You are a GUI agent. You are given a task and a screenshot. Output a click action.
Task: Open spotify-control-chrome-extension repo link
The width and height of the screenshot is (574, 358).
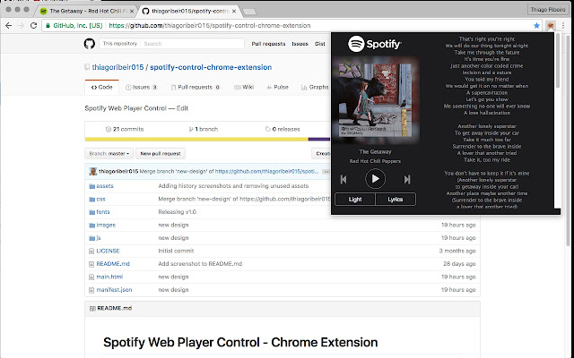211,67
